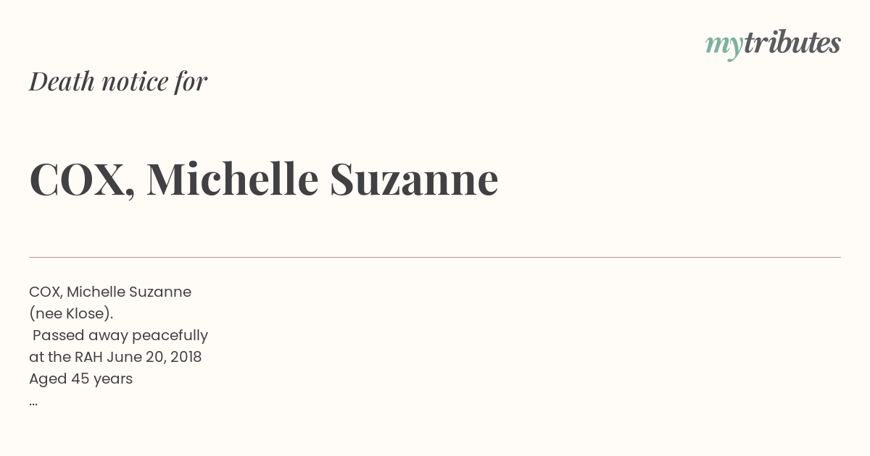Click the horizontal divider line
The height and width of the screenshot is (456, 870).
[x=435, y=257]
